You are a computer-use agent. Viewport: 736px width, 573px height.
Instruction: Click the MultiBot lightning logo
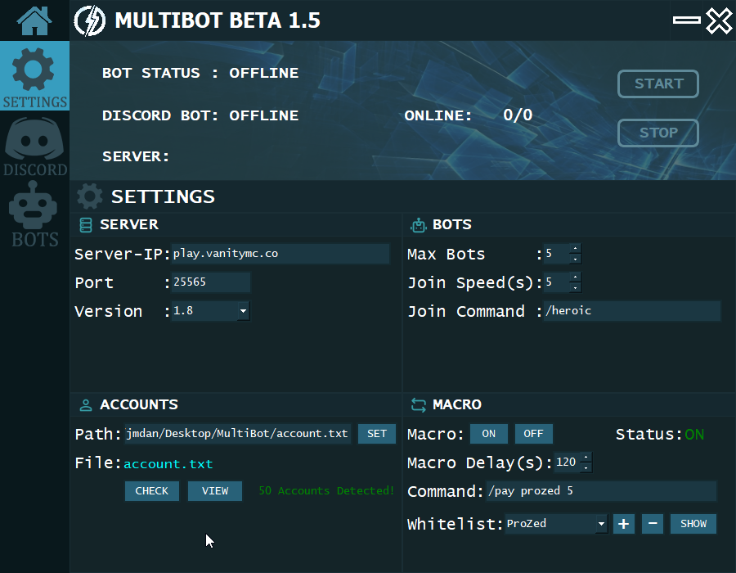pos(90,20)
